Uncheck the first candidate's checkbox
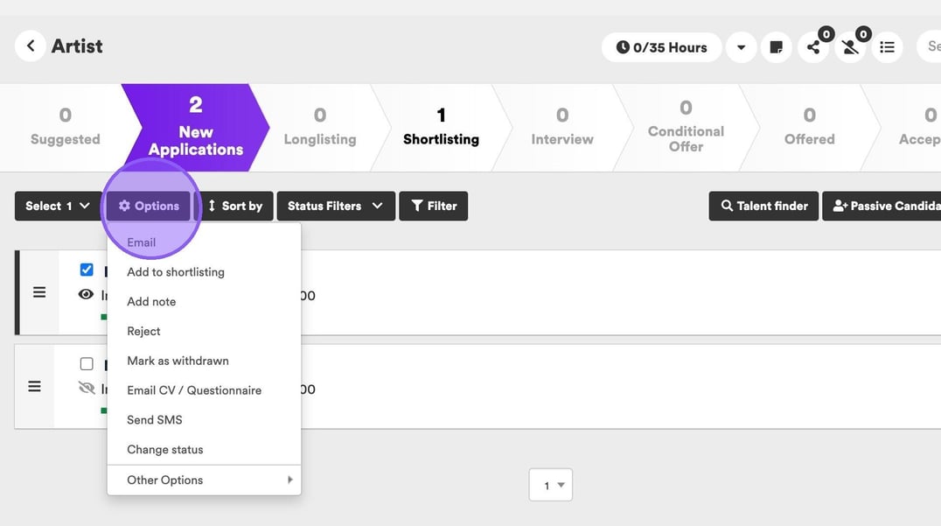This screenshot has height=526, width=941. [87, 270]
